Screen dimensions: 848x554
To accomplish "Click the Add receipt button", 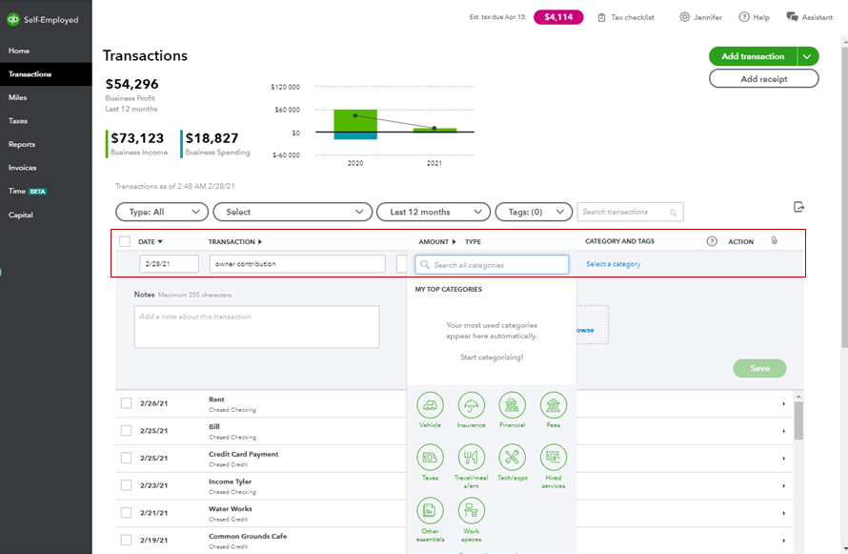I will 763,79.
